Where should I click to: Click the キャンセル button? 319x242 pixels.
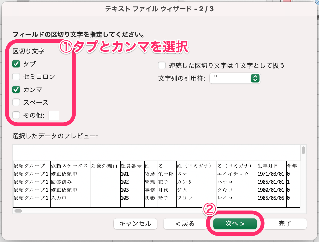[x=135, y=224]
